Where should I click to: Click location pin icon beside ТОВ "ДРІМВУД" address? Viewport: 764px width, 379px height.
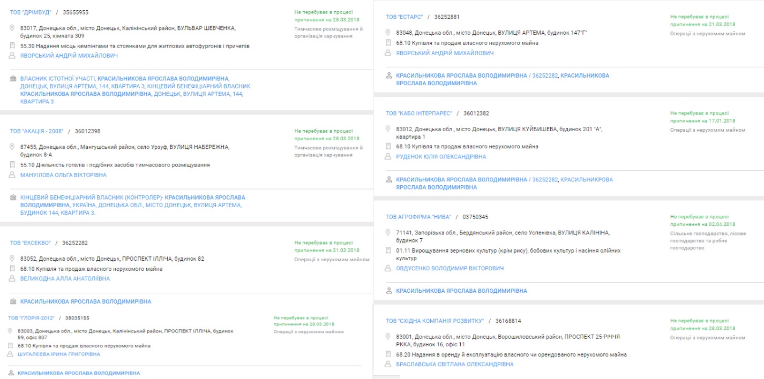point(12,28)
